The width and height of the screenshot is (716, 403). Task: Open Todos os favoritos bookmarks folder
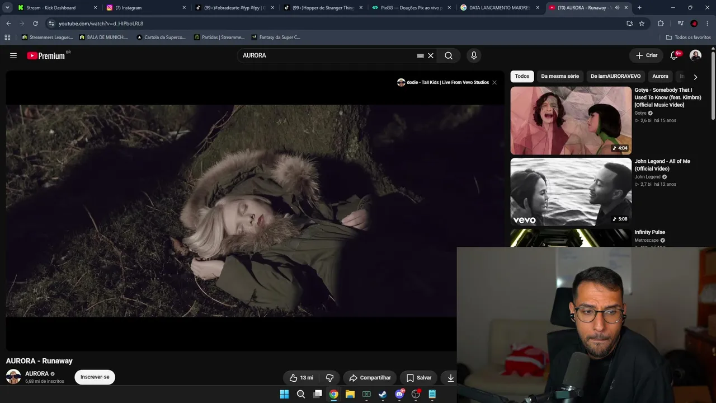(688, 38)
